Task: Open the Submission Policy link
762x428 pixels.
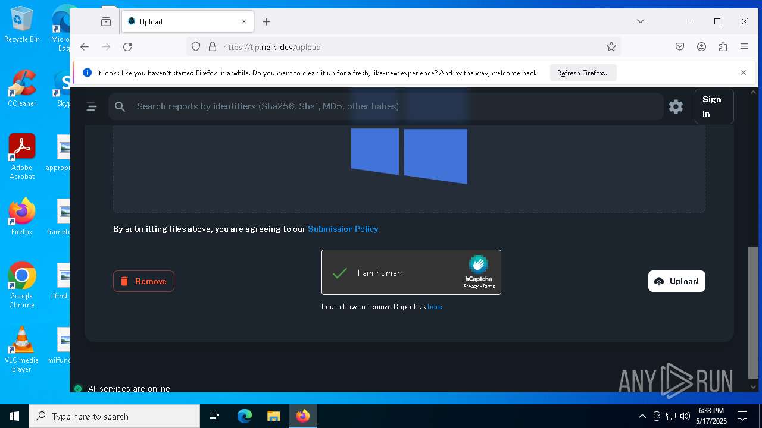Action: 343,229
